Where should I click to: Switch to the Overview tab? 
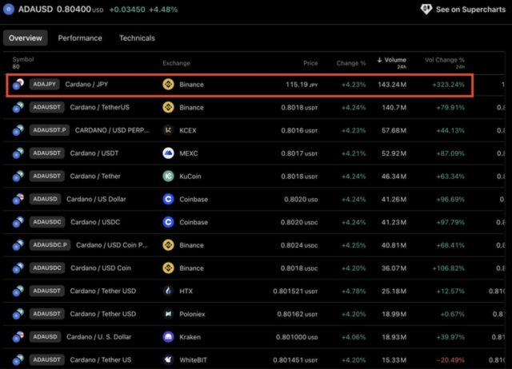click(26, 38)
